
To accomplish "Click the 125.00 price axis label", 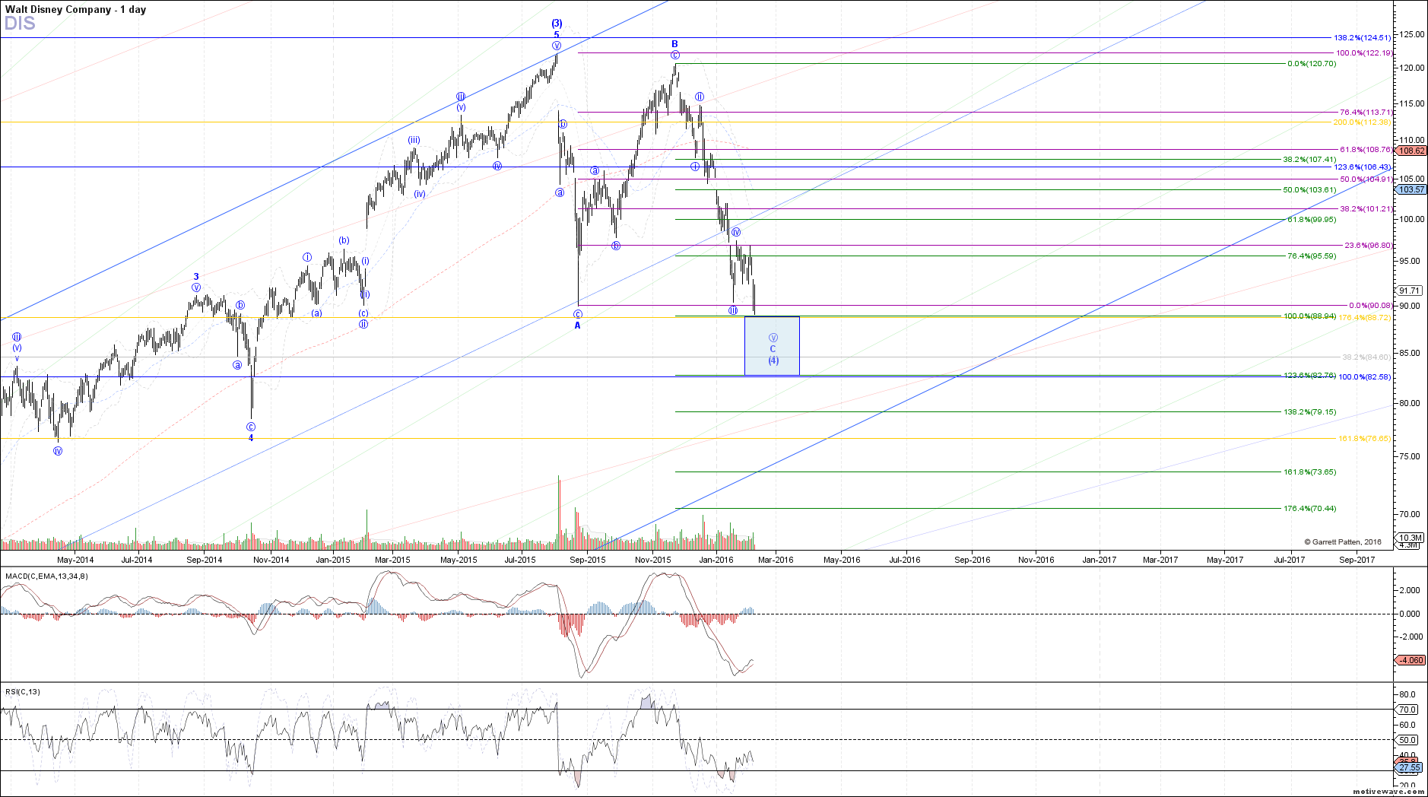I will tap(1413, 34).
